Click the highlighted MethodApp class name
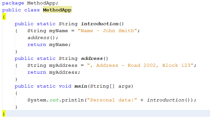 [57, 10]
